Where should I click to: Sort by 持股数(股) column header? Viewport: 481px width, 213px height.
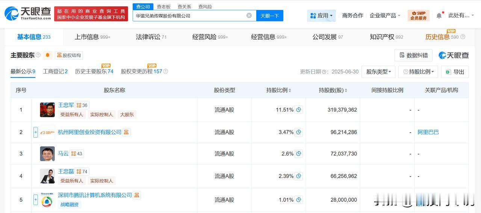tap(333, 90)
